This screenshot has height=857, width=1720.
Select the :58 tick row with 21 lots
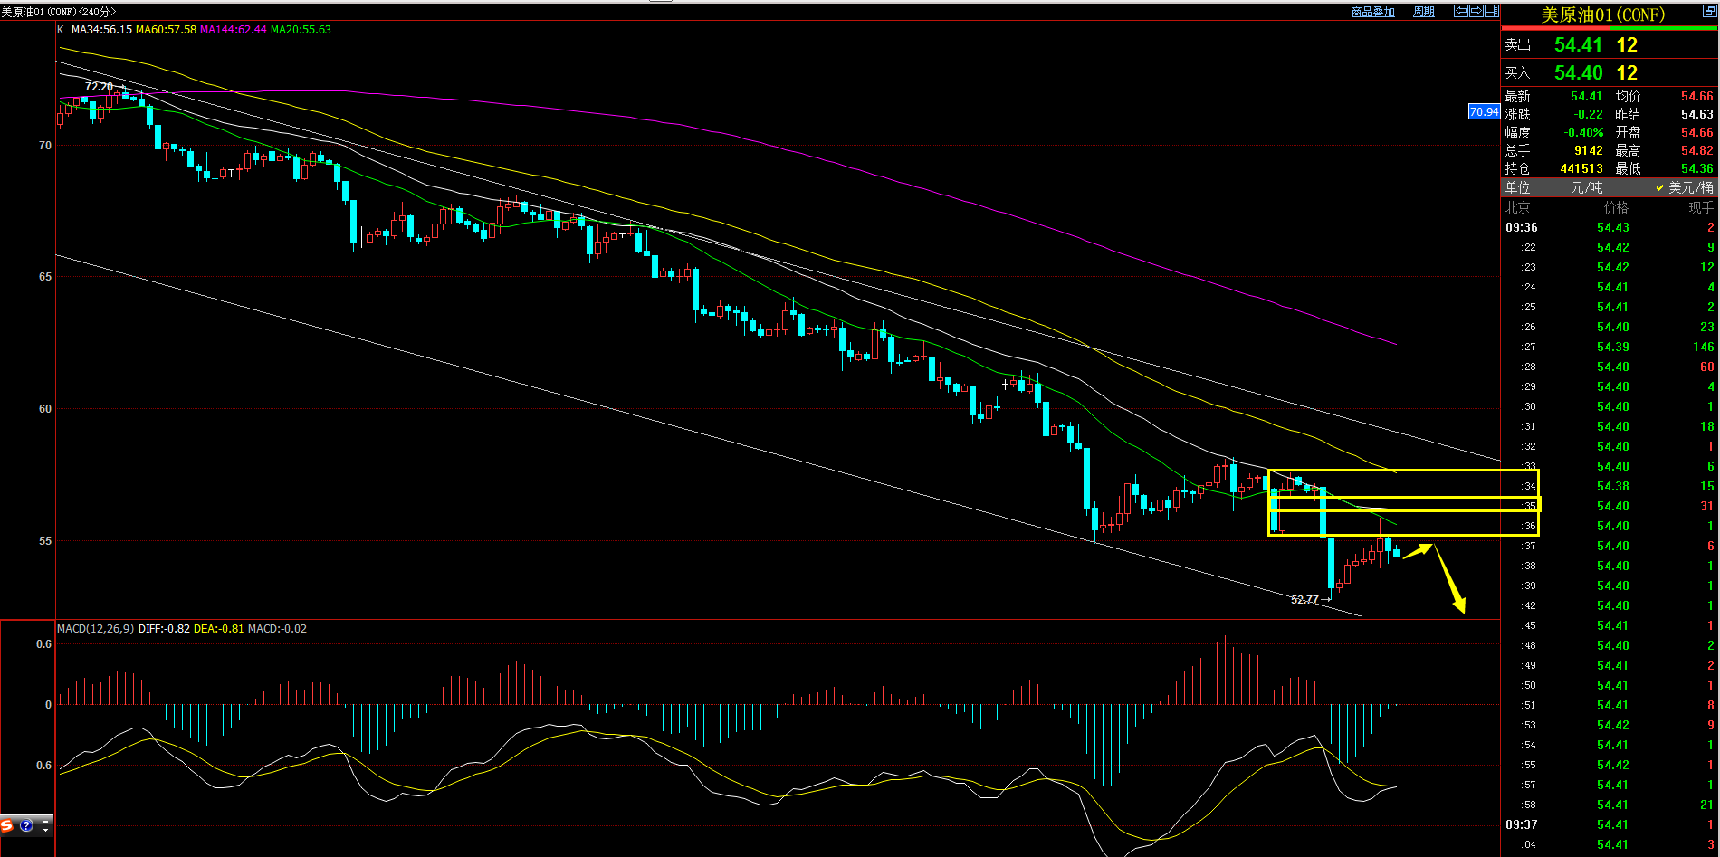[1610, 805]
